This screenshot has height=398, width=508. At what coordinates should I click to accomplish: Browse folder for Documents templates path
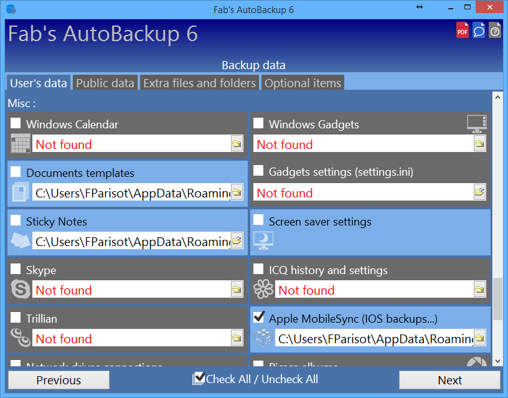point(237,192)
